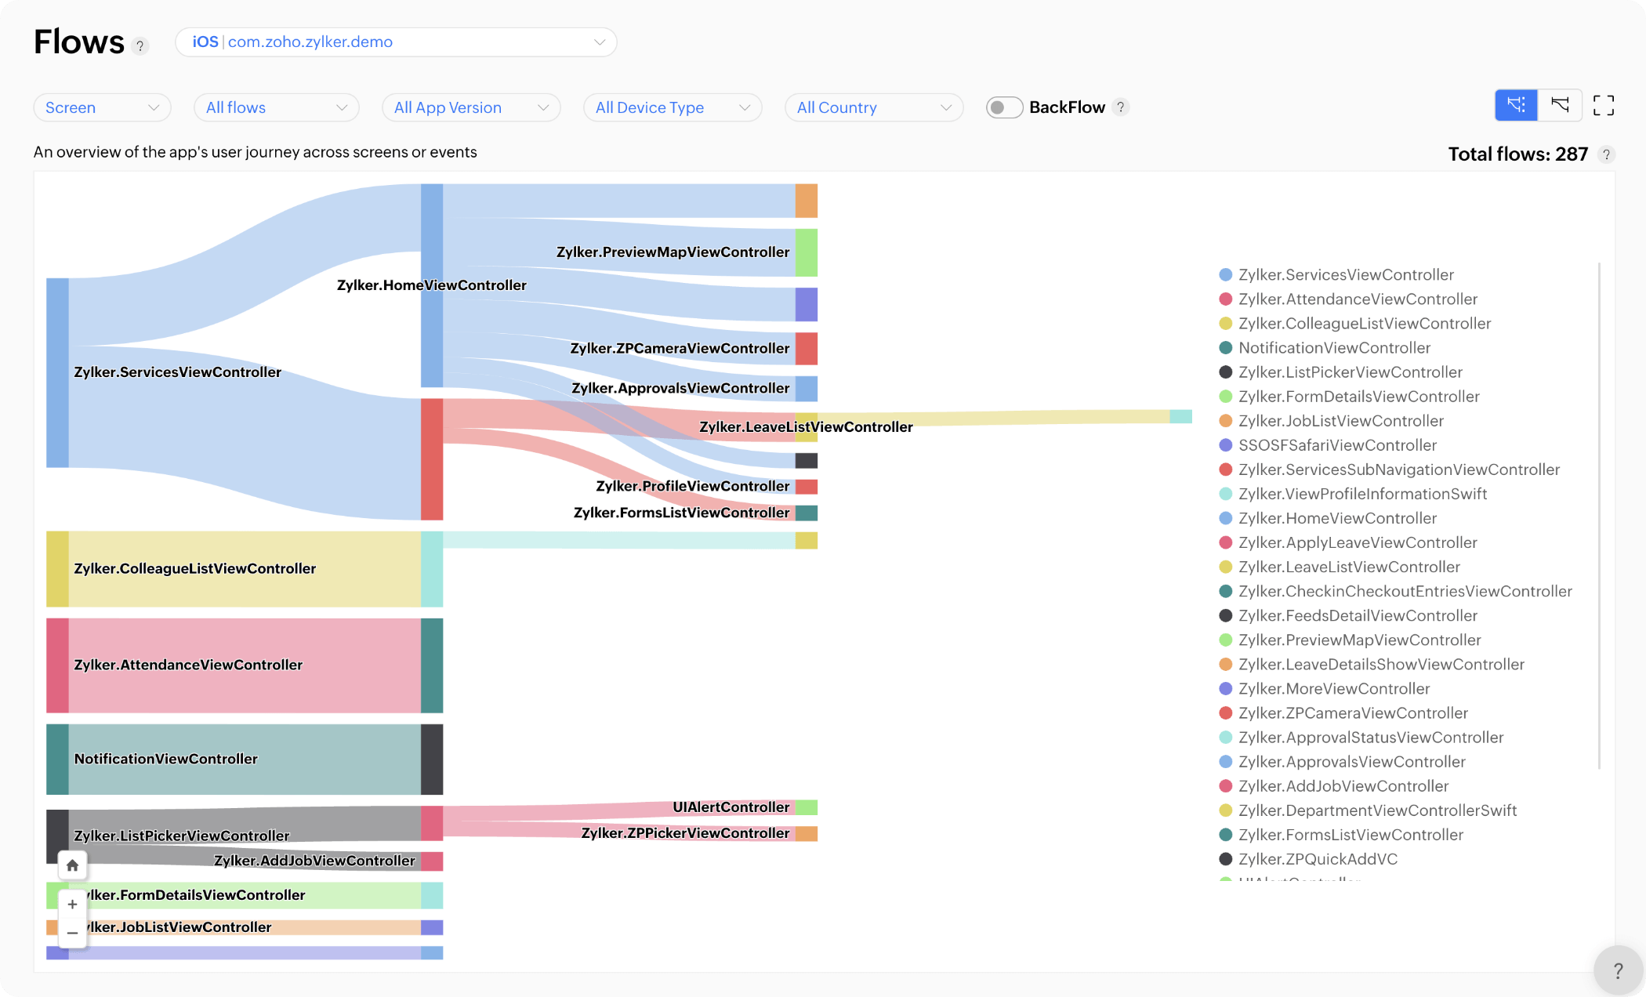1646x997 pixels.
Task: Select the alternate flow direction view icon
Action: click(x=1560, y=105)
